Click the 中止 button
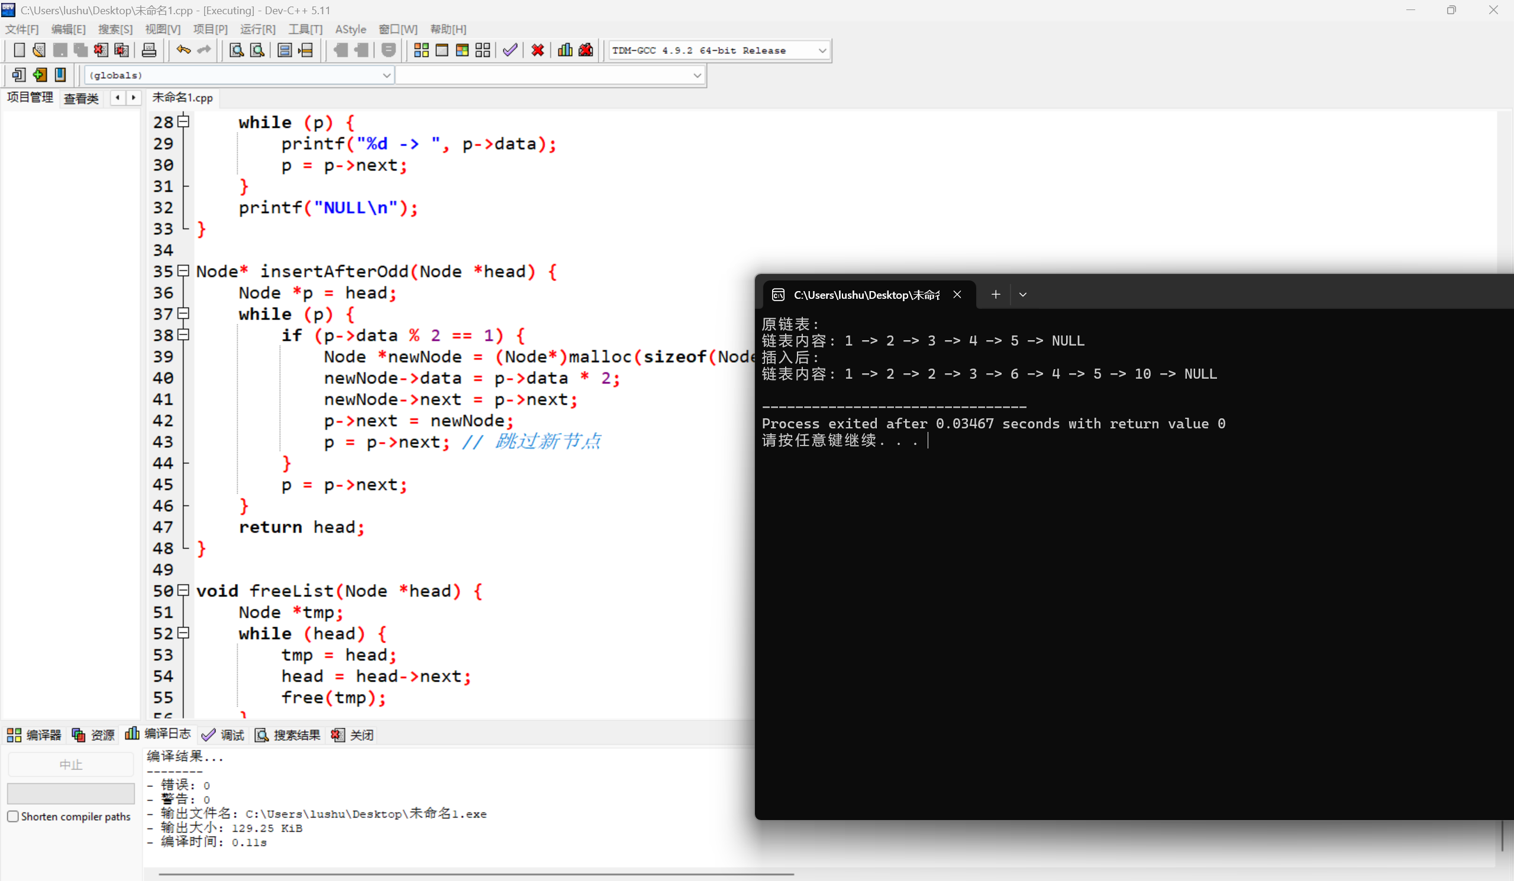The width and height of the screenshot is (1514, 881). point(70,764)
